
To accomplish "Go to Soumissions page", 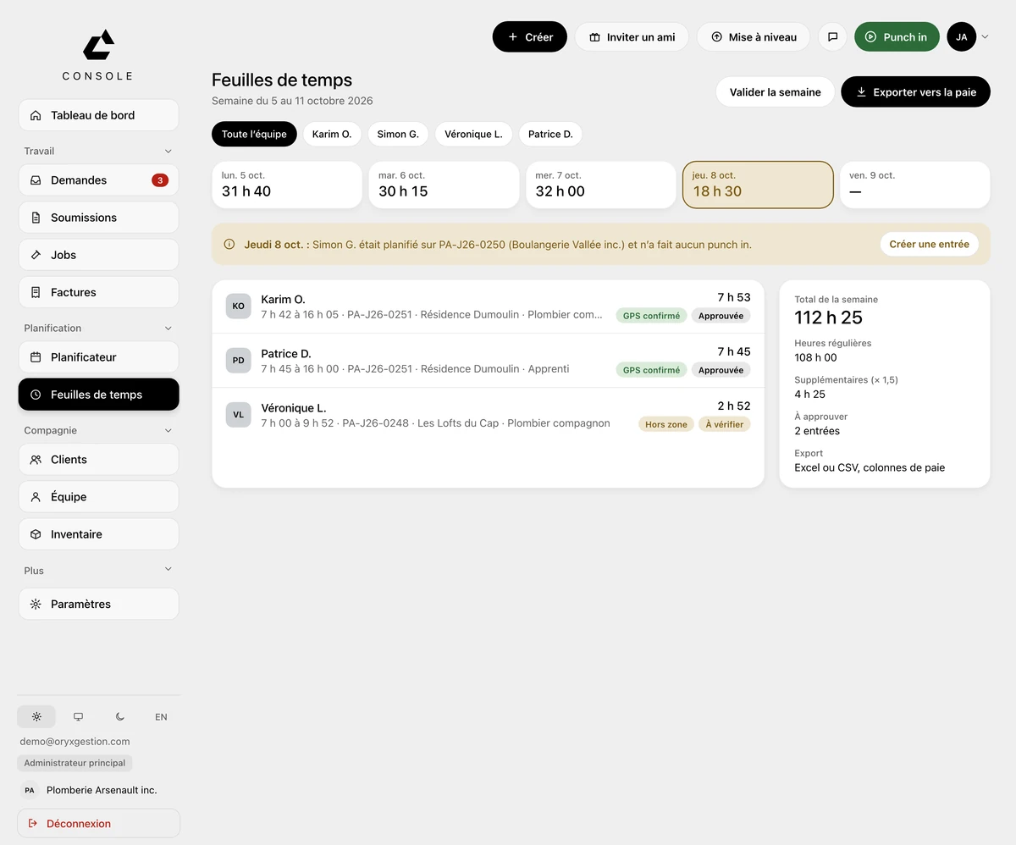I will [x=98, y=218].
